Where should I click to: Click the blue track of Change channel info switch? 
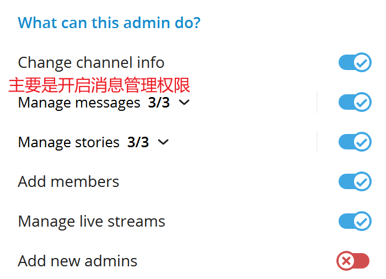point(345,62)
